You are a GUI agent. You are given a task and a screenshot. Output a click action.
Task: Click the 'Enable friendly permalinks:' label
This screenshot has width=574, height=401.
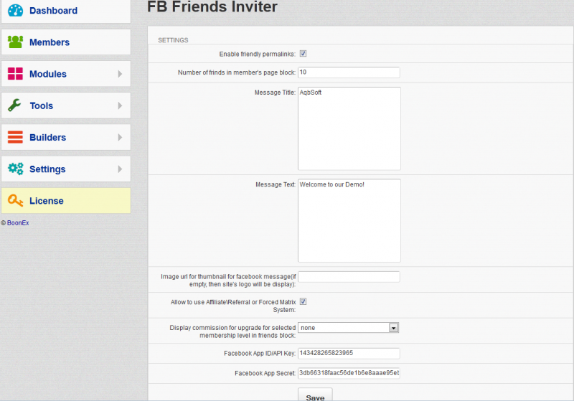coord(258,54)
